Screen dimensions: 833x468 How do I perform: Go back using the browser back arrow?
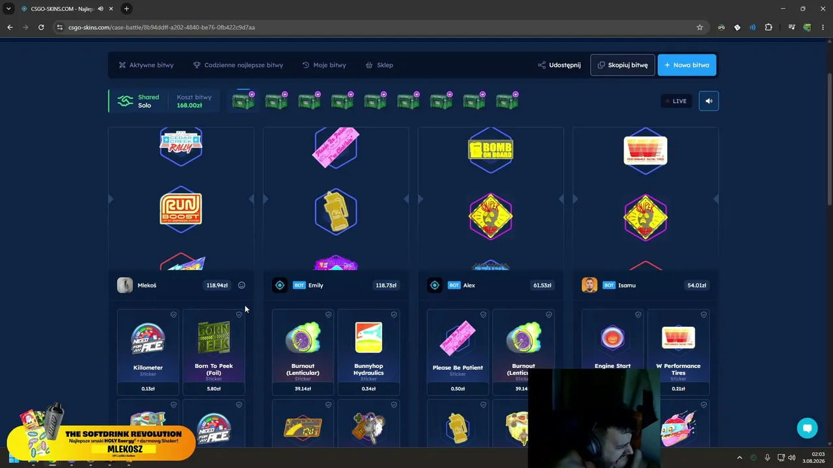[x=10, y=27]
